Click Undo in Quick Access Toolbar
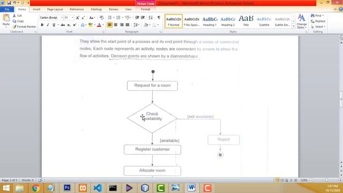Viewport: 343px width, 193px height. pyautogui.click(x=14, y=3)
